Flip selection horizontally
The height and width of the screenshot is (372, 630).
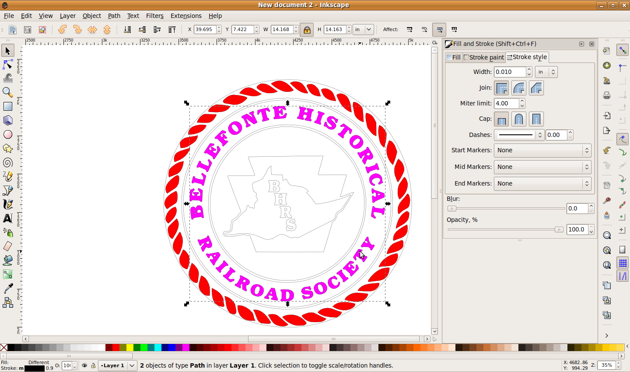click(92, 29)
